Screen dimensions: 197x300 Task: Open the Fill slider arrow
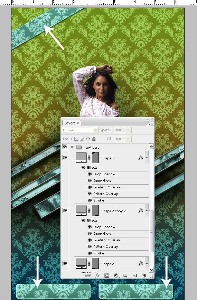tap(128, 139)
